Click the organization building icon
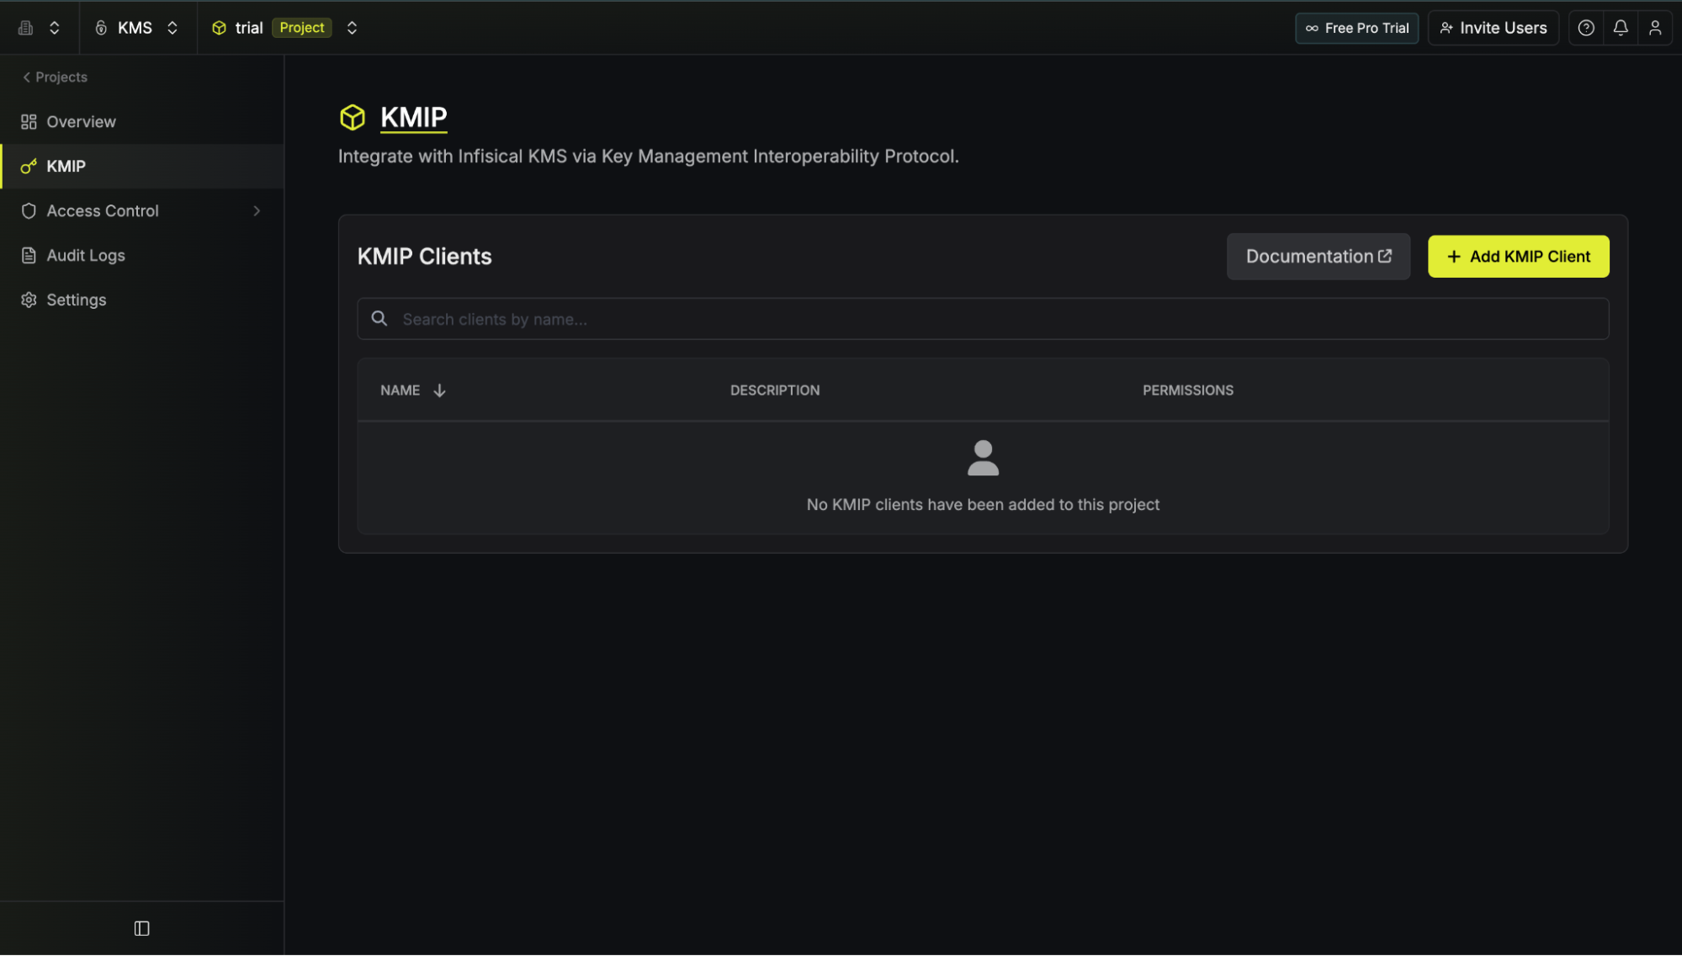The height and width of the screenshot is (956, 1682). (26, 28)
